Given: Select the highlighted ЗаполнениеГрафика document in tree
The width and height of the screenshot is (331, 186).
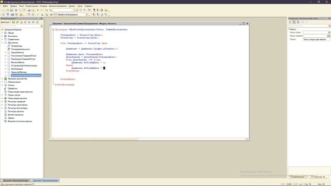Looking at the screenshot, I should coord(26,75).
